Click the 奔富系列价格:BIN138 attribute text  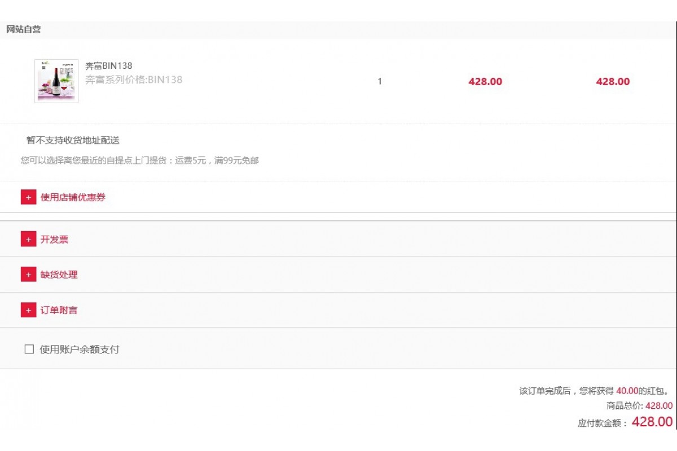pyautogui.click(x=134, y=79)
